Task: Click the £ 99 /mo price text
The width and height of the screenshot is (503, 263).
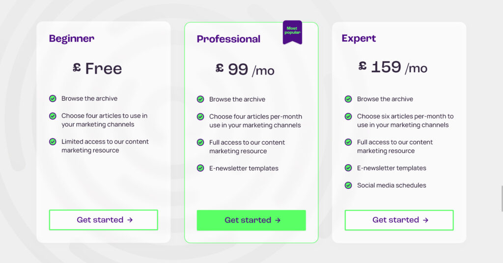Action: pyautogui.click(x=245, y=70)
